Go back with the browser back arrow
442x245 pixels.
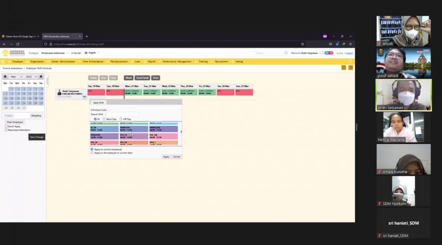coord(4,44)
